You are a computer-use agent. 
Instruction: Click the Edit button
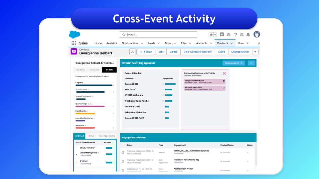click(x=161, y=52)
